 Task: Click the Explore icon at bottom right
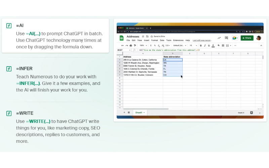252,113
